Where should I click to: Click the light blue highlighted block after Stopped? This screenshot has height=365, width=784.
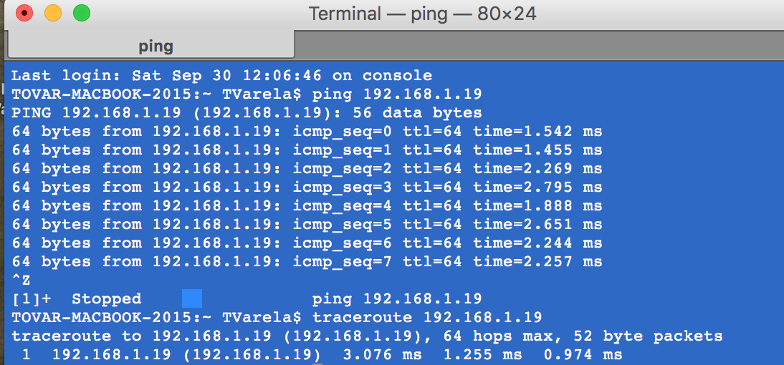192,298
